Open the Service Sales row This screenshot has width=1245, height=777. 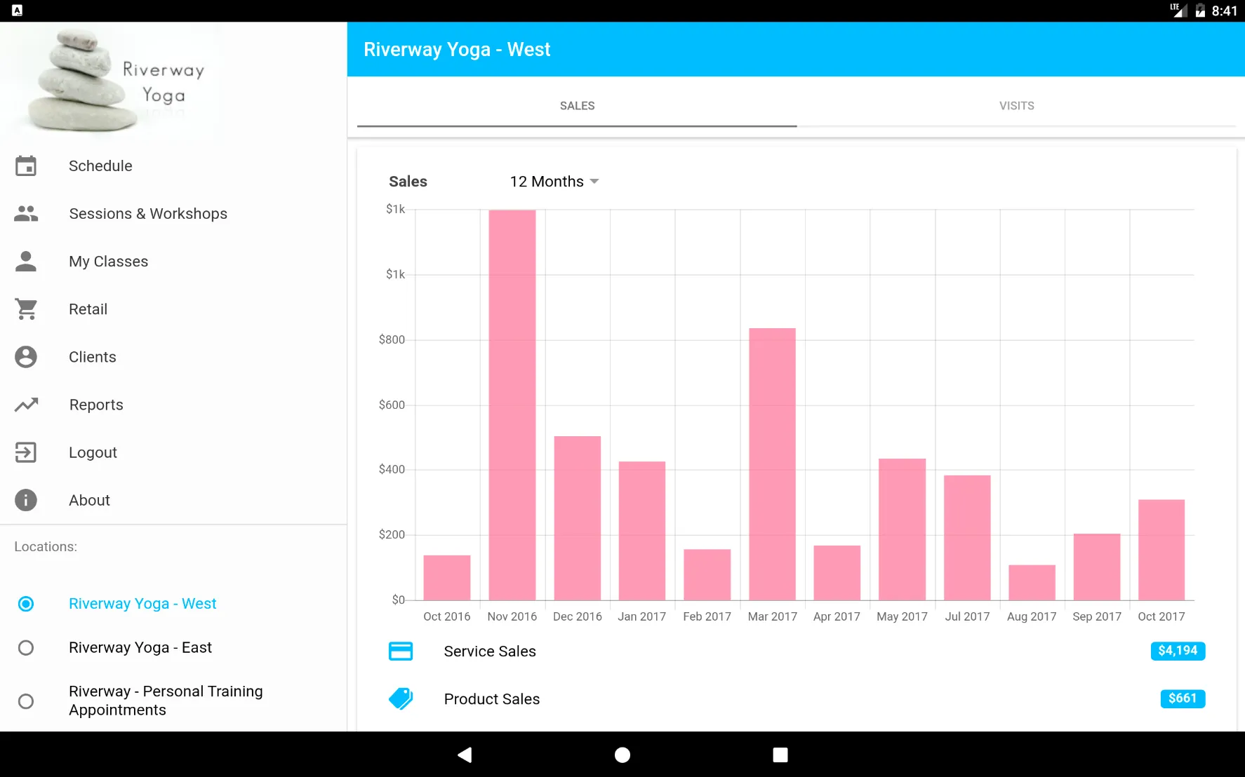tap(797, 651)
